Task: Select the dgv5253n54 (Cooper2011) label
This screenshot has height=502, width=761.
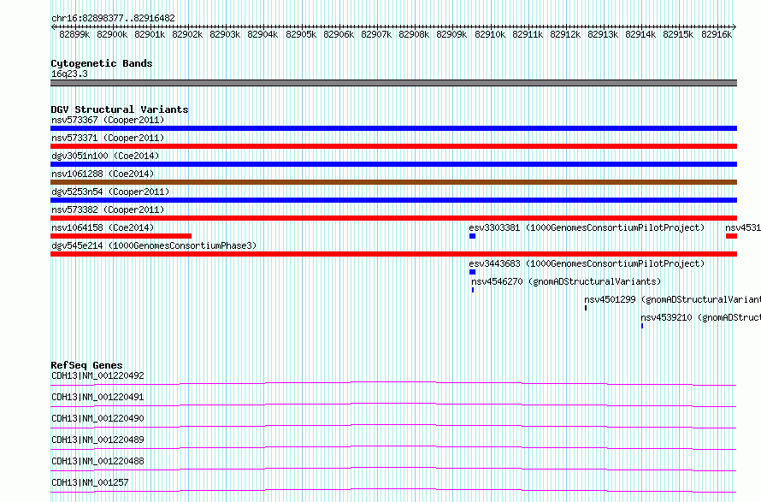Action: click(x=110, y=192)
